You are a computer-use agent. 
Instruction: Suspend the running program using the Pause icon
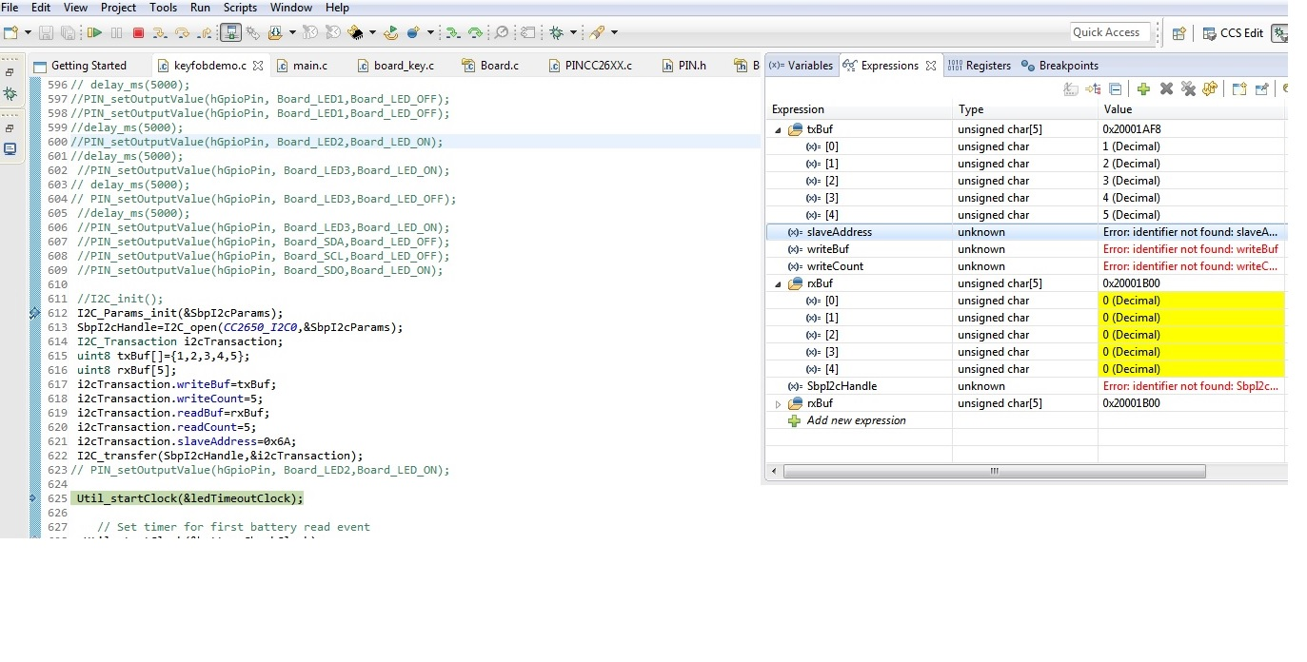(117, 31)
